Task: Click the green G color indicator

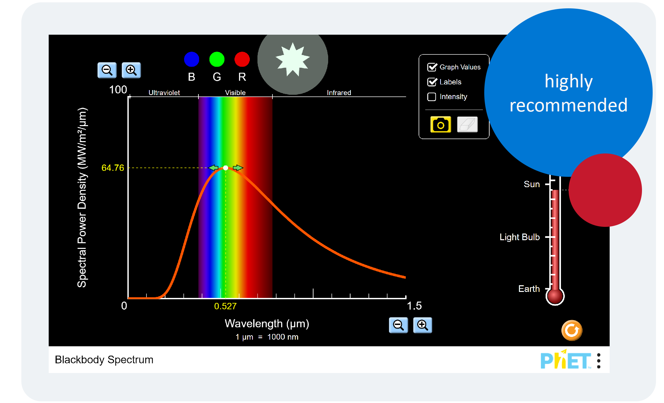Action: pyautogui.click(x=217, y=59)
